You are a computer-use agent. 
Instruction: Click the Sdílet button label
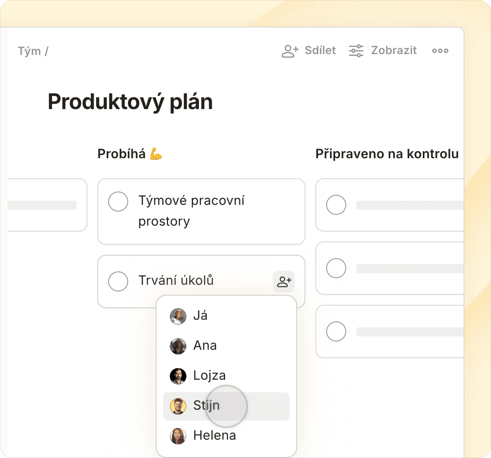pyautogui.click(x=320, y=51)
